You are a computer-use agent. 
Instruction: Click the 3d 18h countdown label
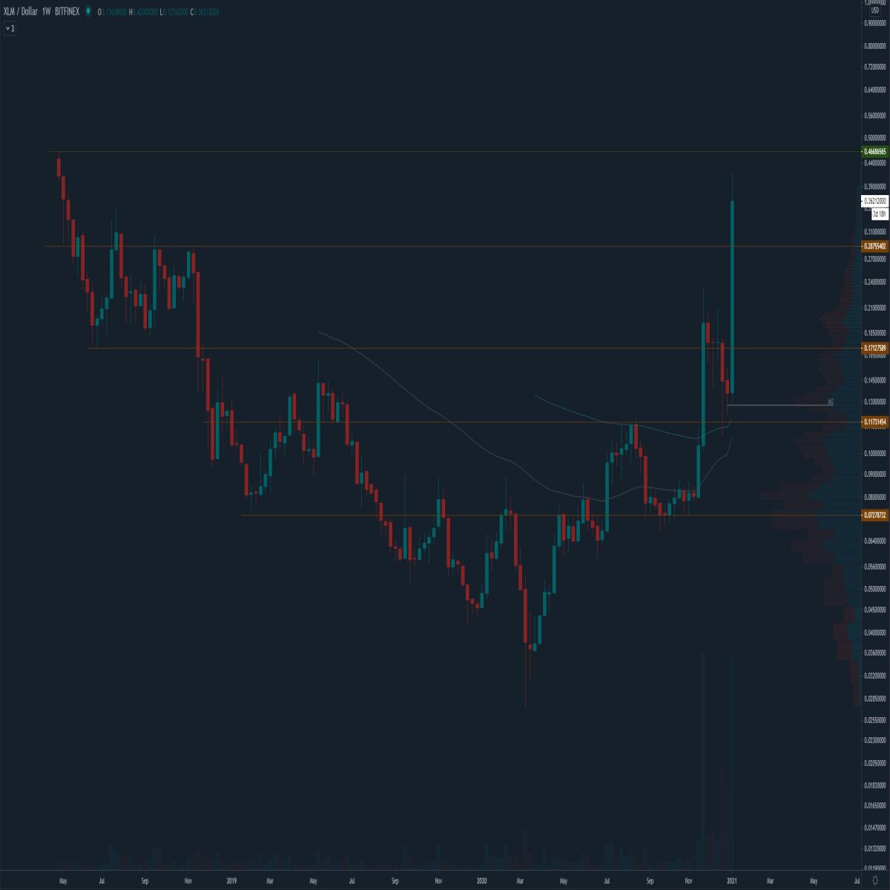click(880, 213)
